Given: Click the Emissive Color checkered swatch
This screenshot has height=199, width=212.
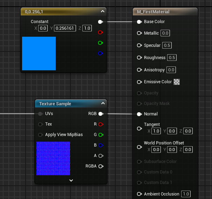Looking at the screenshot, I should [x=177, y=82].
